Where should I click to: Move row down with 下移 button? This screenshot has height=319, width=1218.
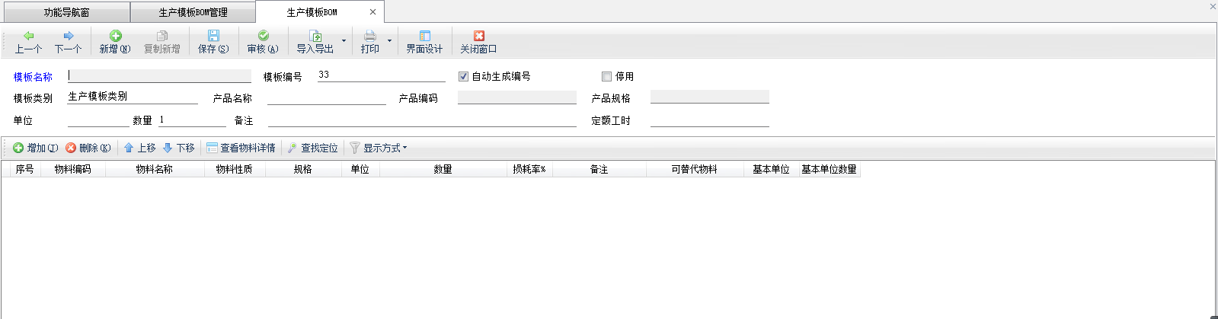[179, 148]
